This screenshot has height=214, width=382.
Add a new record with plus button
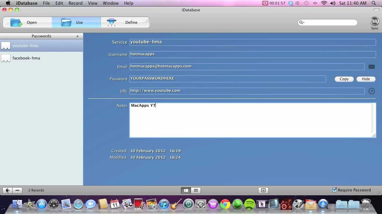(7, 190)
